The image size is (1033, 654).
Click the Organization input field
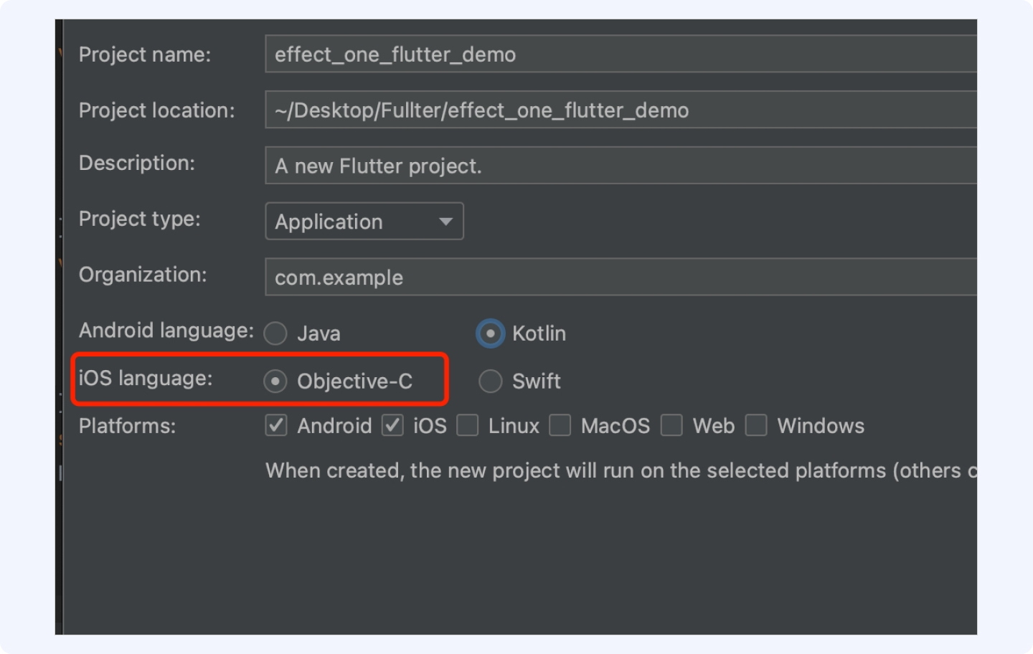(x=621, y=277)
